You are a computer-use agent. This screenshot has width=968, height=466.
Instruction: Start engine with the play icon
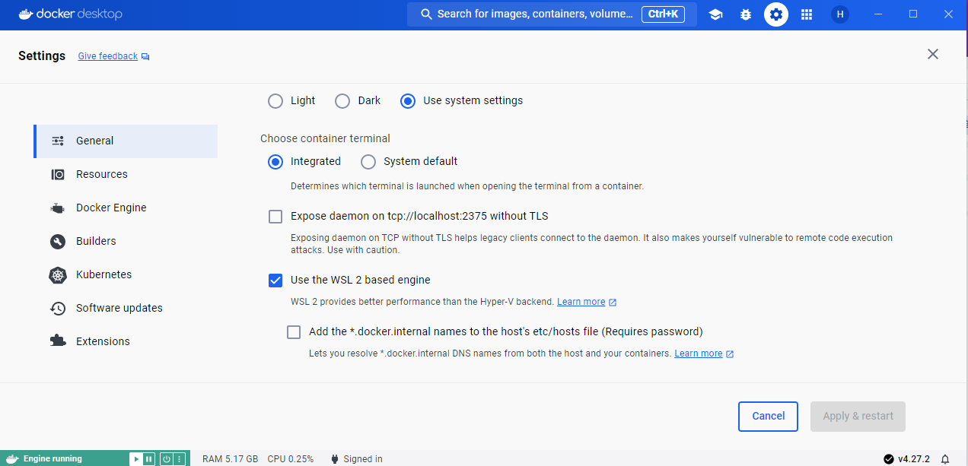(135, 459)
